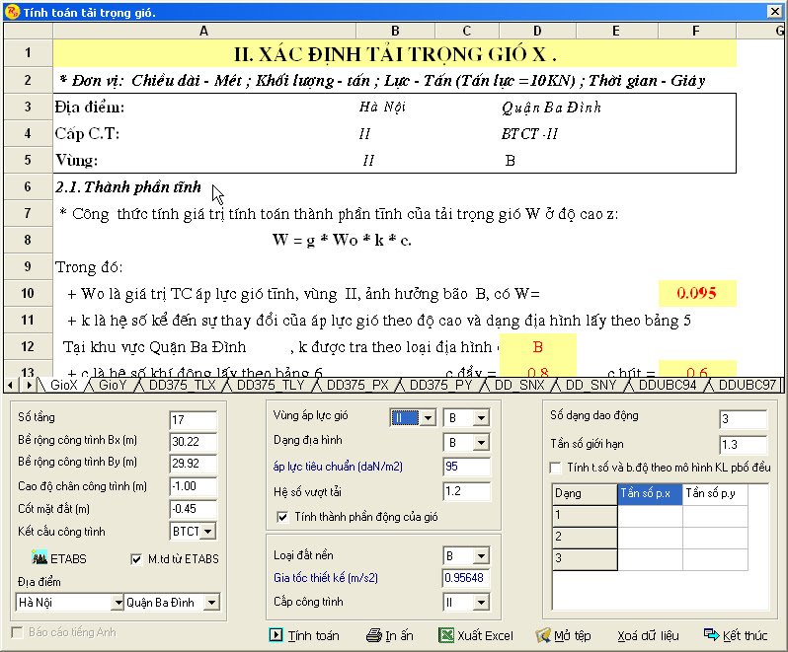Click the ETABS button label
Viewport: 788px width, 652px height.
(68, 558)
